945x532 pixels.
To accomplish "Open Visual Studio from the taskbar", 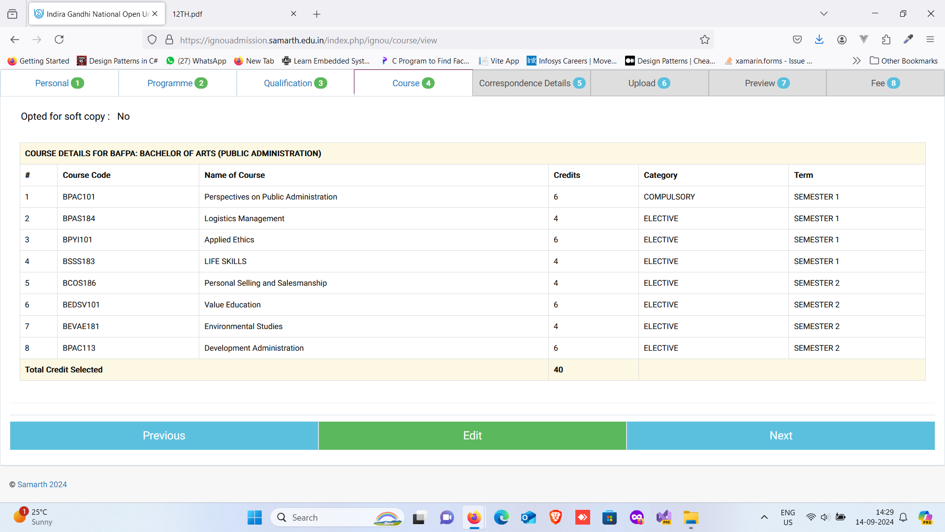I will point(663,517).
